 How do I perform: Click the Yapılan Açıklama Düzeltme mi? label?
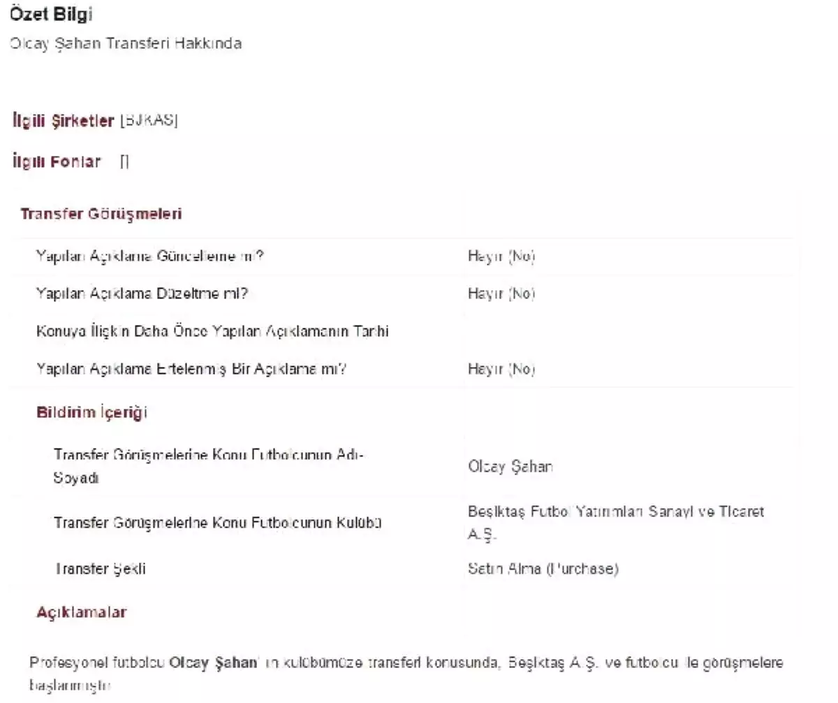pyautogui.click(x=142, y=293)
